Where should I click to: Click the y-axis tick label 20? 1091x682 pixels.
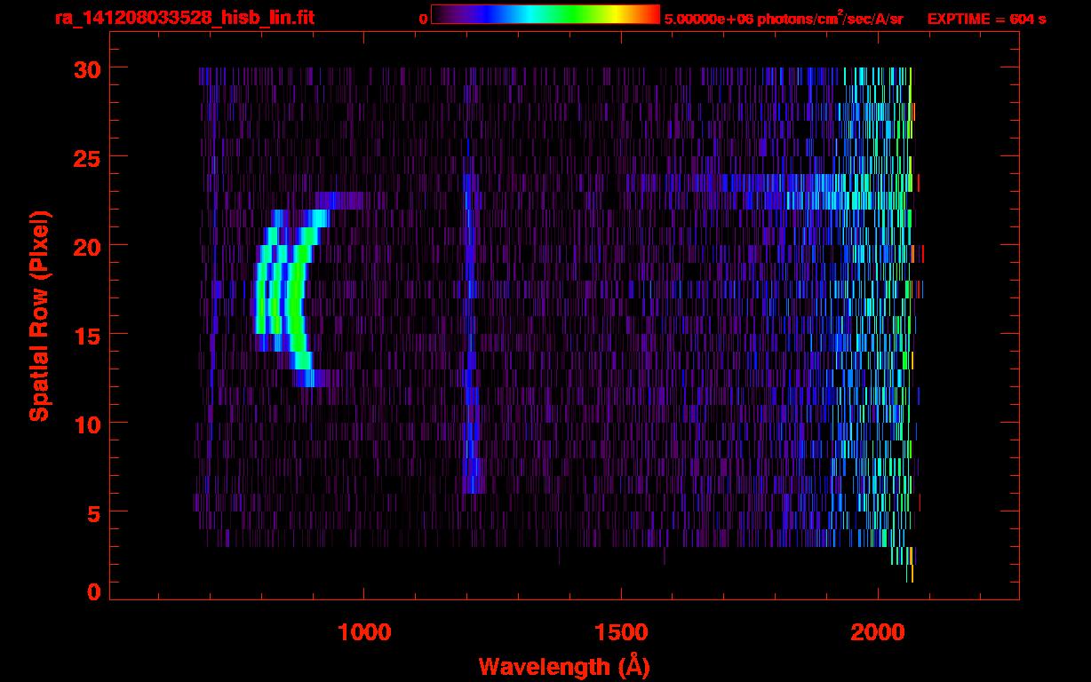(87, 246)
